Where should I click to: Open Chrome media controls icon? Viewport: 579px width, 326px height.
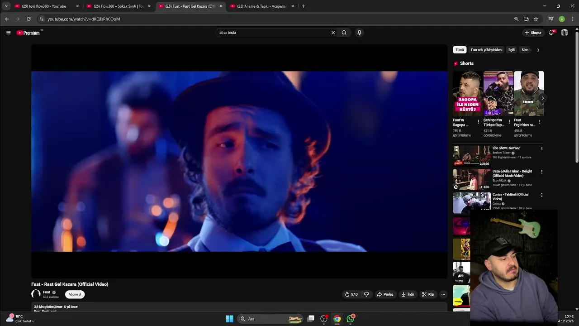click(551, 19)
